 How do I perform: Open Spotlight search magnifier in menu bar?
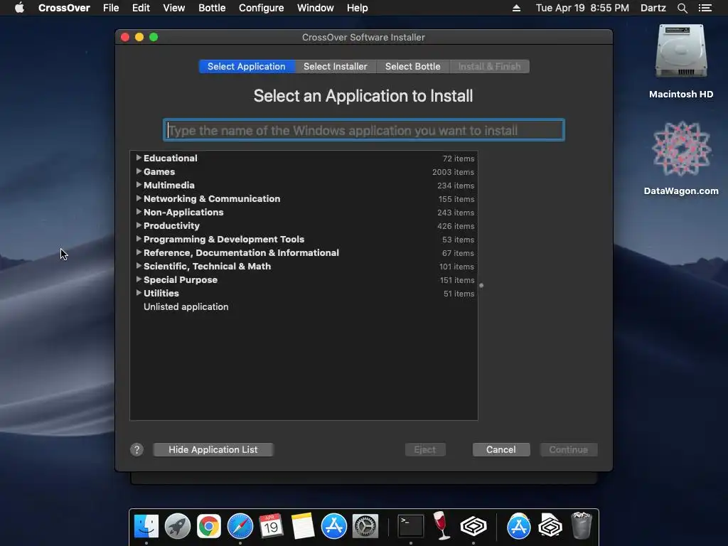pyautogui.click(x=682, y=8)
